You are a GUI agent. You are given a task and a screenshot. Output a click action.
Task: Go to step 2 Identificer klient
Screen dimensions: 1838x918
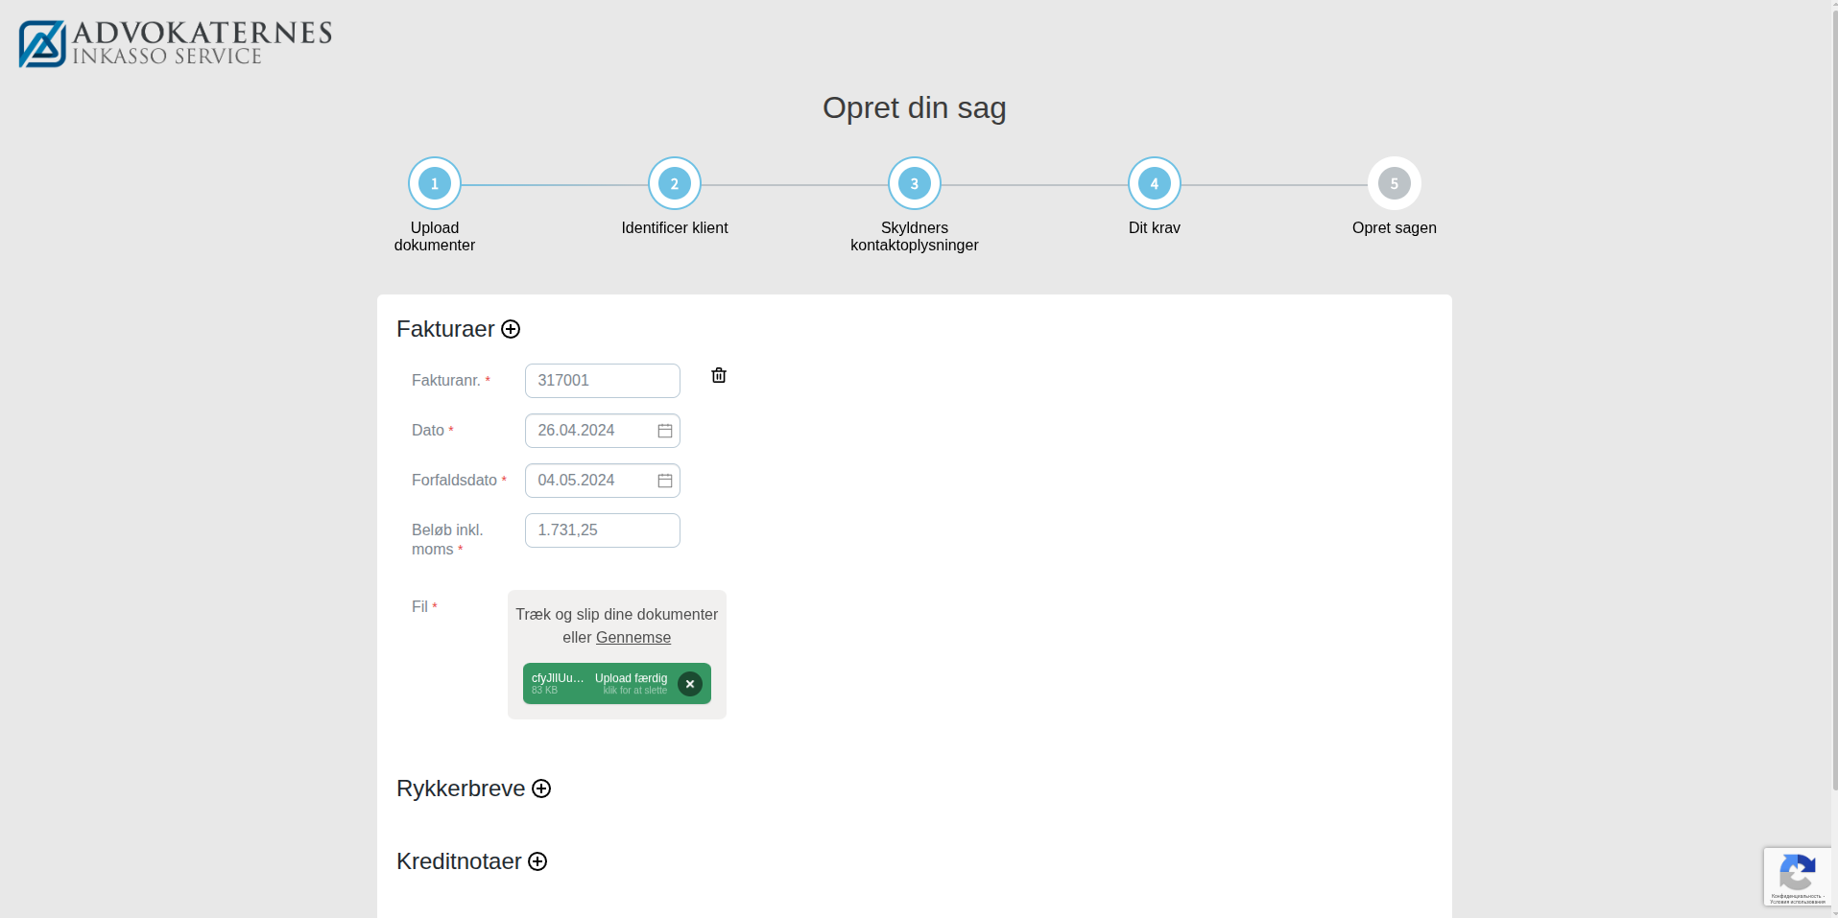tap(675, 183)
